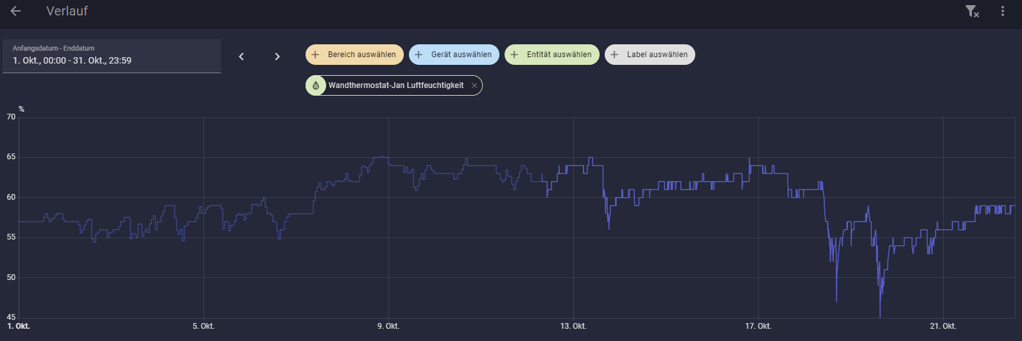Image resolution: width=1022 pixels, height=341 pixels.
Task: Open the Label auswählen picker
Action: [650, 55]
